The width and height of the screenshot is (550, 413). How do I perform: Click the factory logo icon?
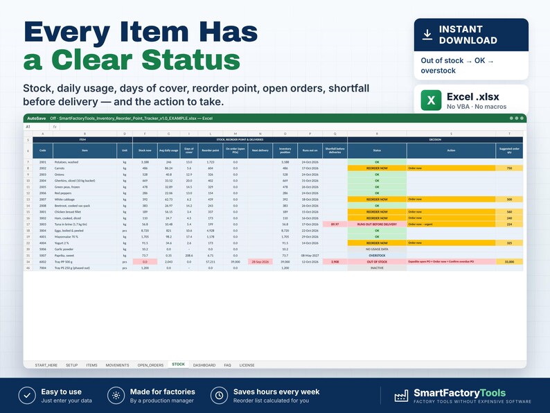pos(401,396)
